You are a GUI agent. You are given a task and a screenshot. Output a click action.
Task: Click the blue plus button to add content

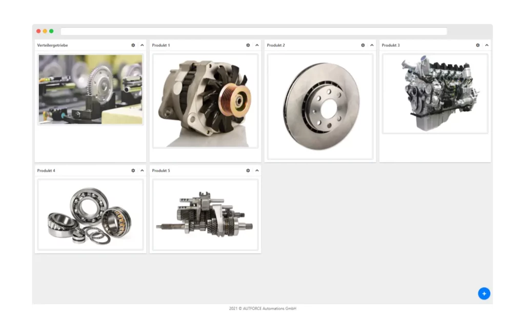click(484, 293)
